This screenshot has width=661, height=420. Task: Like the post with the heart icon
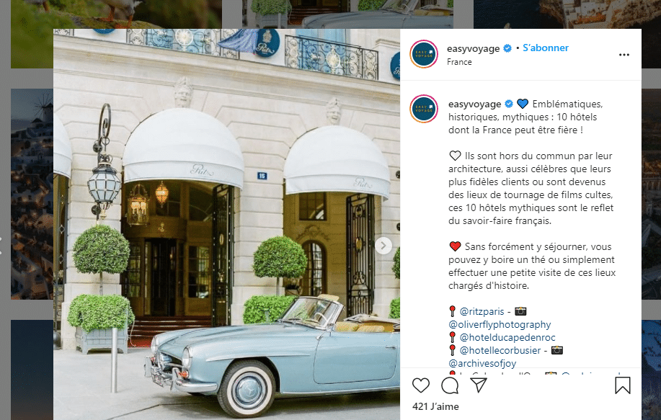point(421,385)
